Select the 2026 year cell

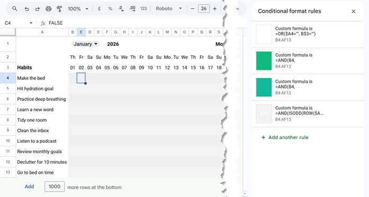coord(113,44)
